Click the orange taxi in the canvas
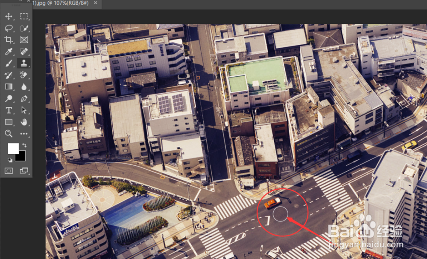Screen dimensions: 427x259 [272, 203]
